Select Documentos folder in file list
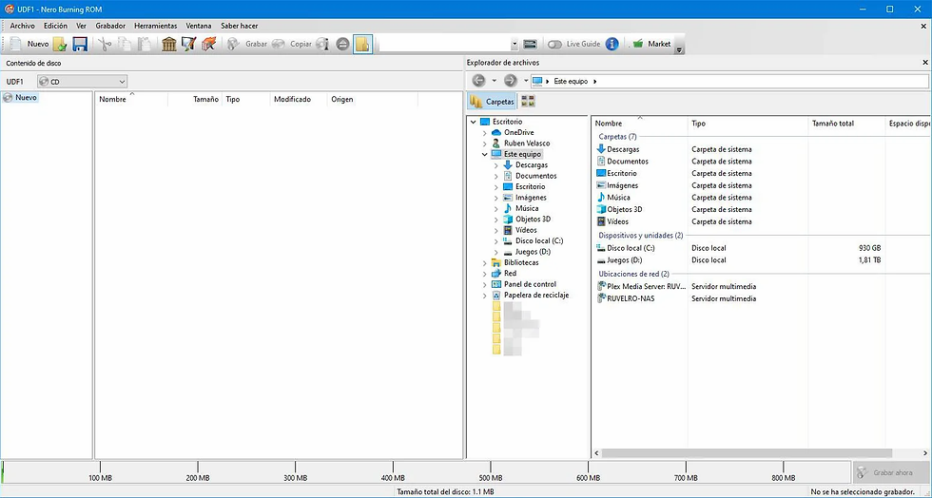 click(x=627, y=161)
